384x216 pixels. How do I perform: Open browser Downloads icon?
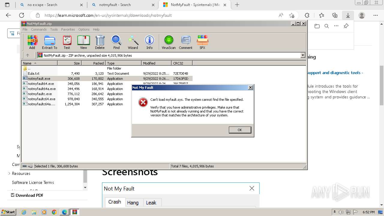[x=348, y=15]
